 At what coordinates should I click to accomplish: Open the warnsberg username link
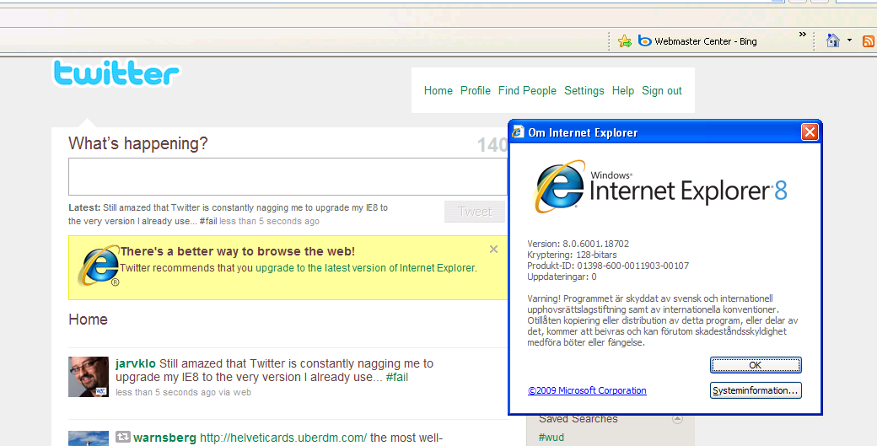pos(164,438)
